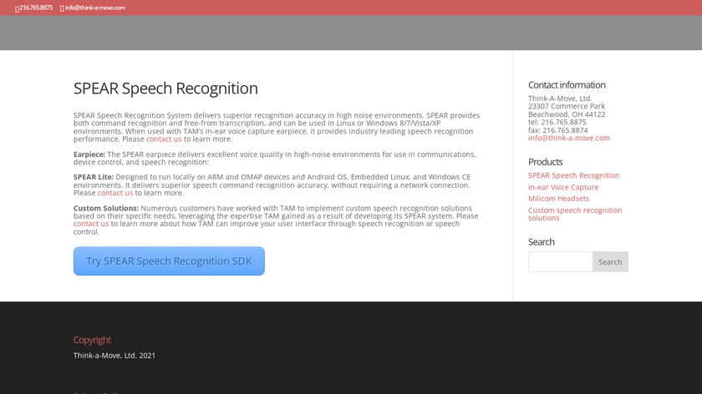Click the Beachwood, OH 44122 address line
Viewport: 702px width, 394px height.
pos(567,114)
